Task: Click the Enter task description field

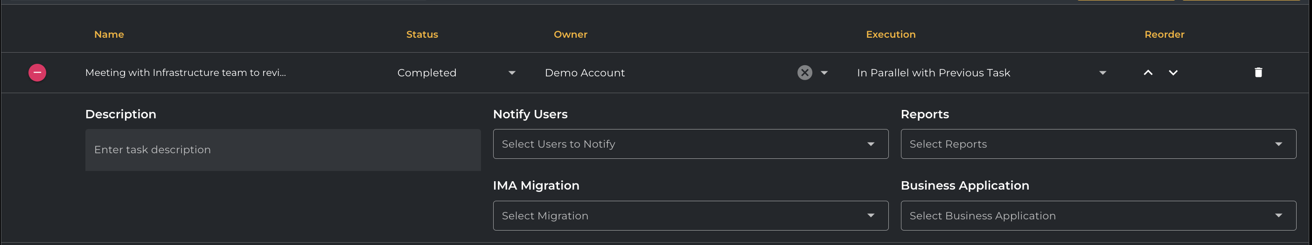Action: (283, 150)
